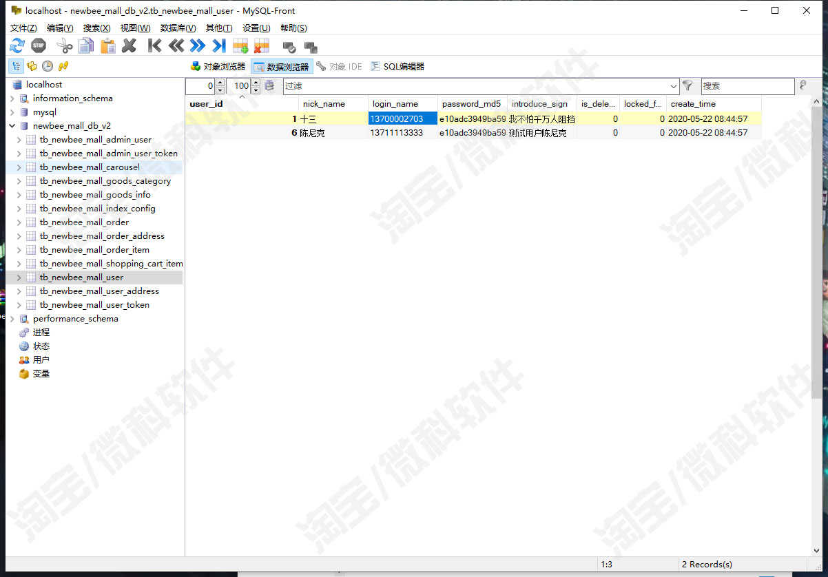Toggle the yellow footprints panel icon
The height and width of the screenshot is (577, 828).
tap(63, 66)
